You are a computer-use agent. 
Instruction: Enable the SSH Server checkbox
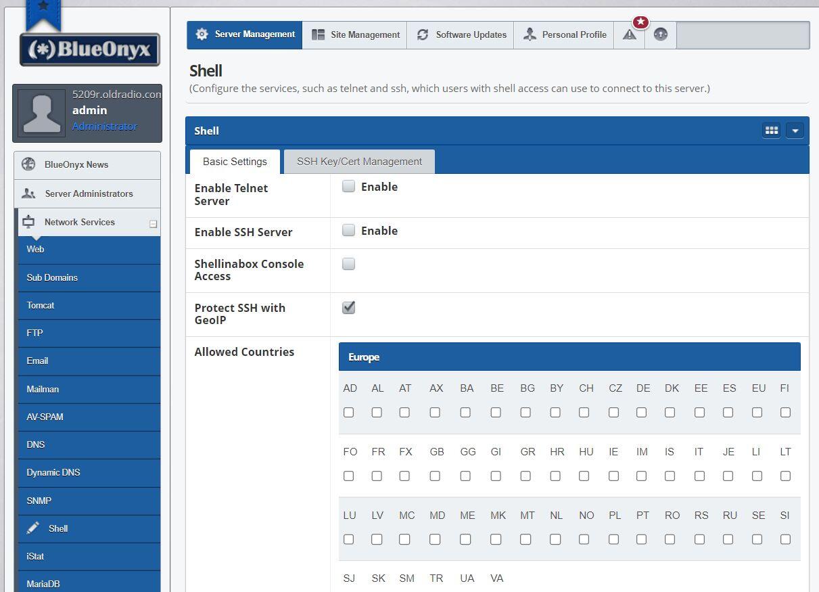[348, 231]
